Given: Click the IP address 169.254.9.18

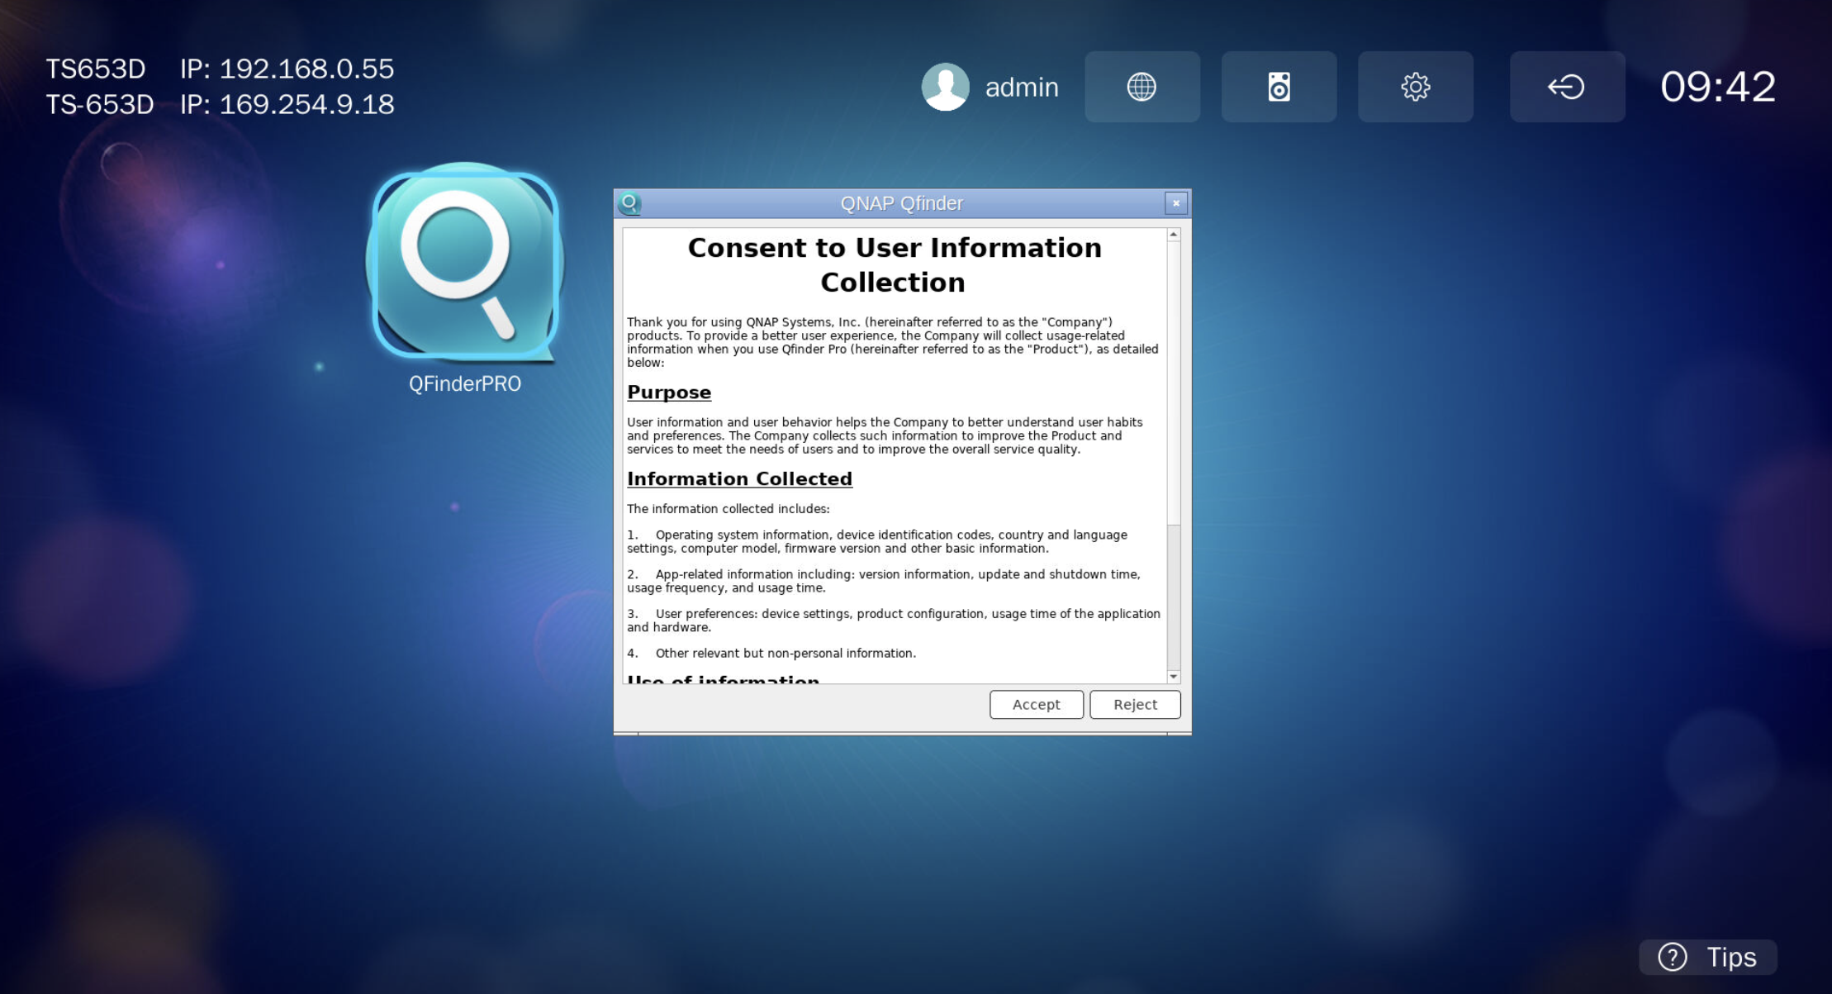Looking at the screenshot, I should (x=306, y=104).
